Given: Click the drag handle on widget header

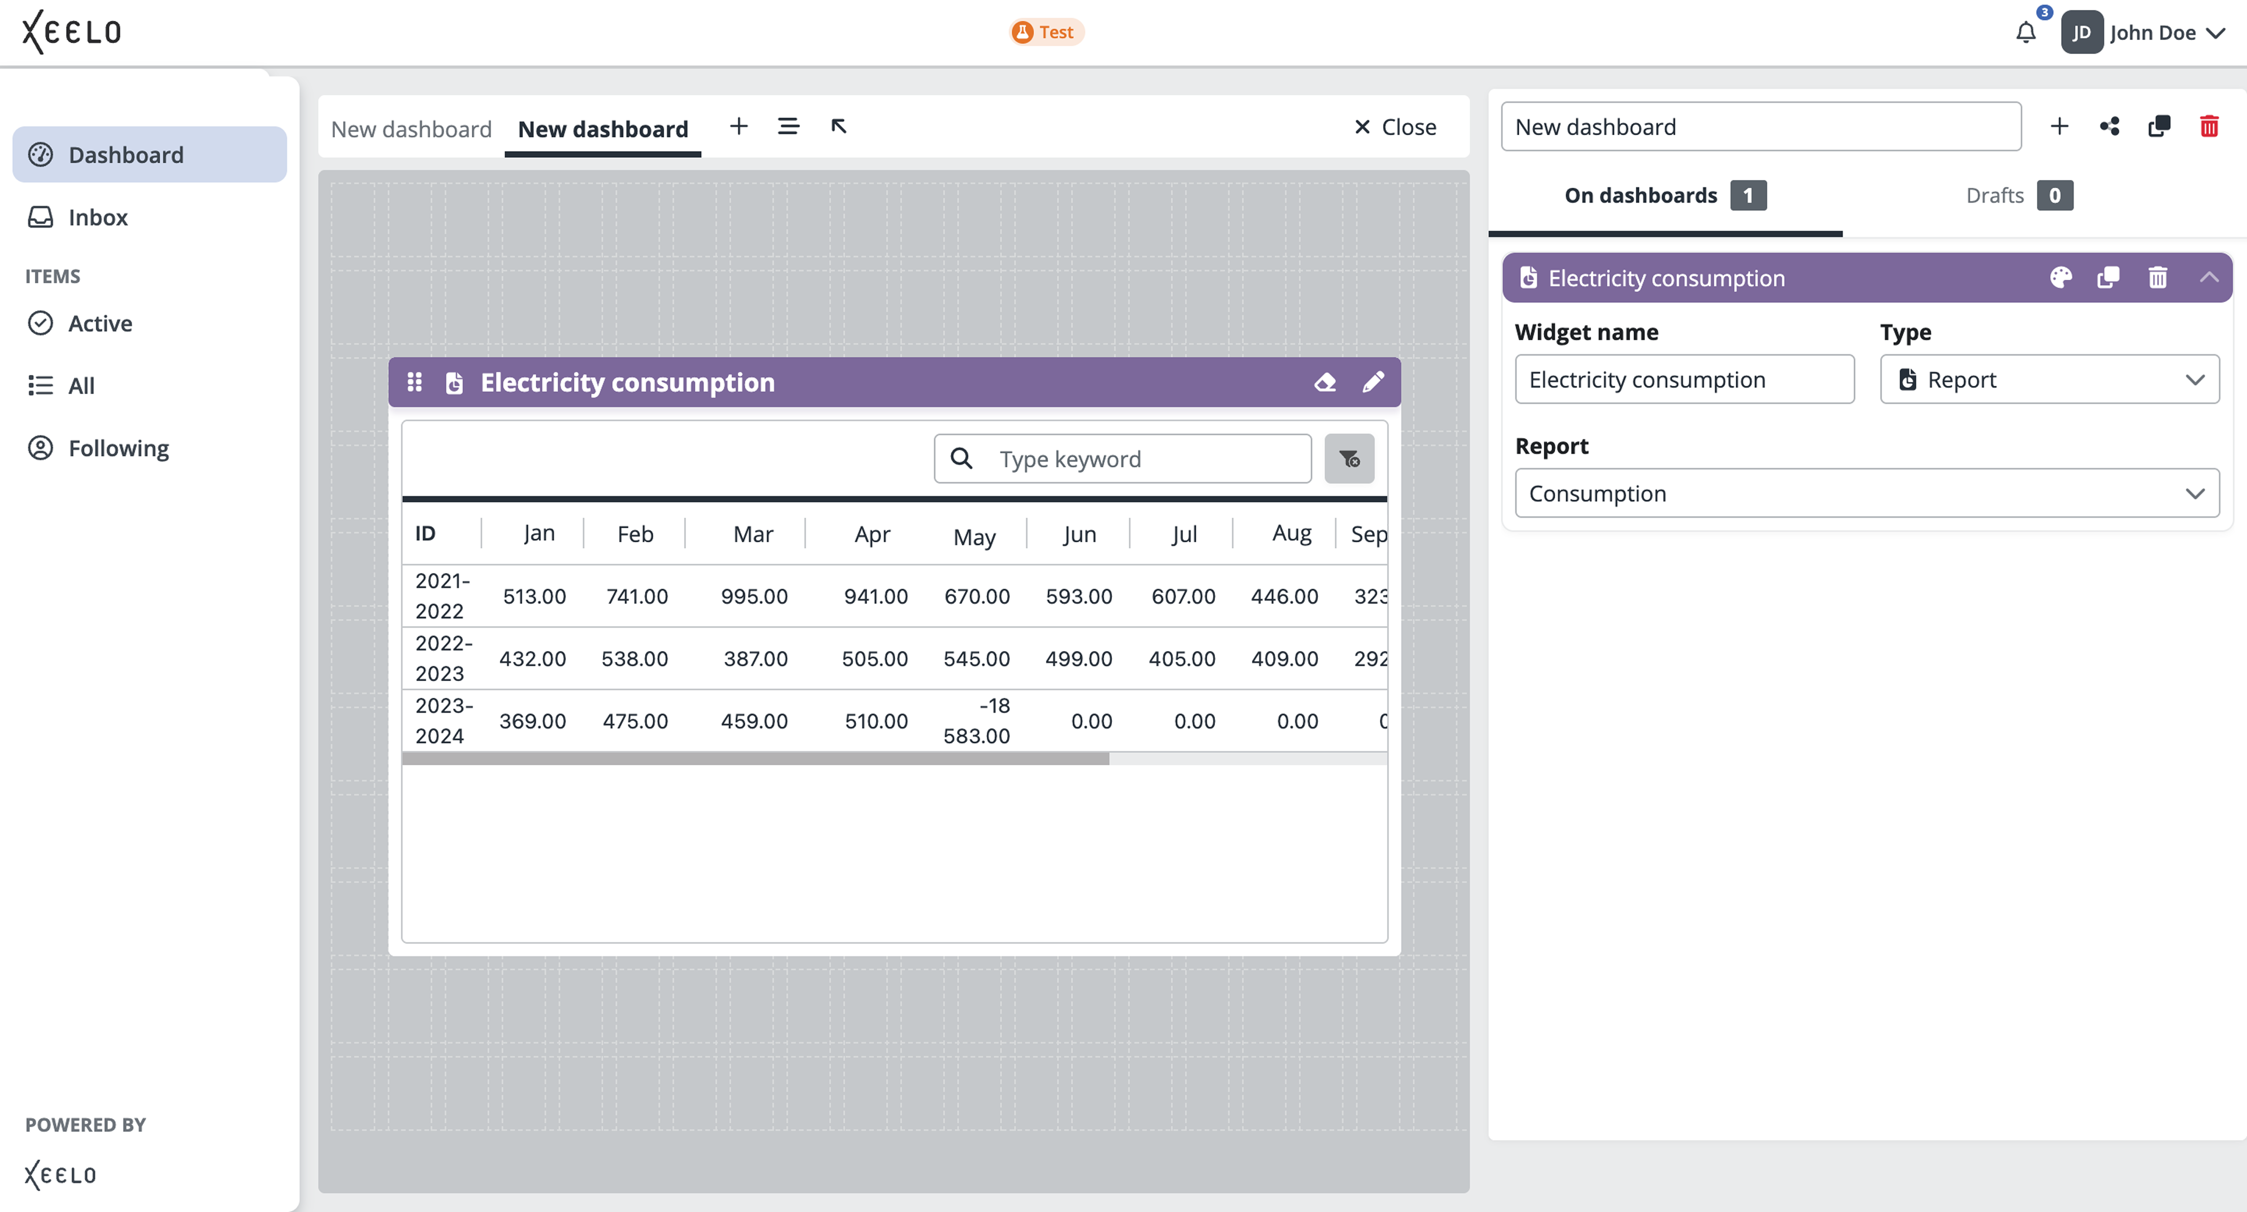Looking at the screenshot, I should [415, 382].
